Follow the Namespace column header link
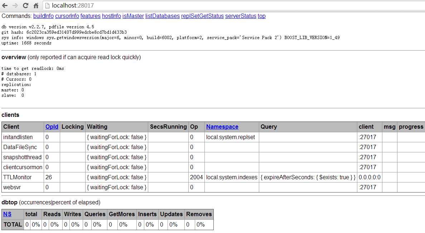 (x=222, y=127)
